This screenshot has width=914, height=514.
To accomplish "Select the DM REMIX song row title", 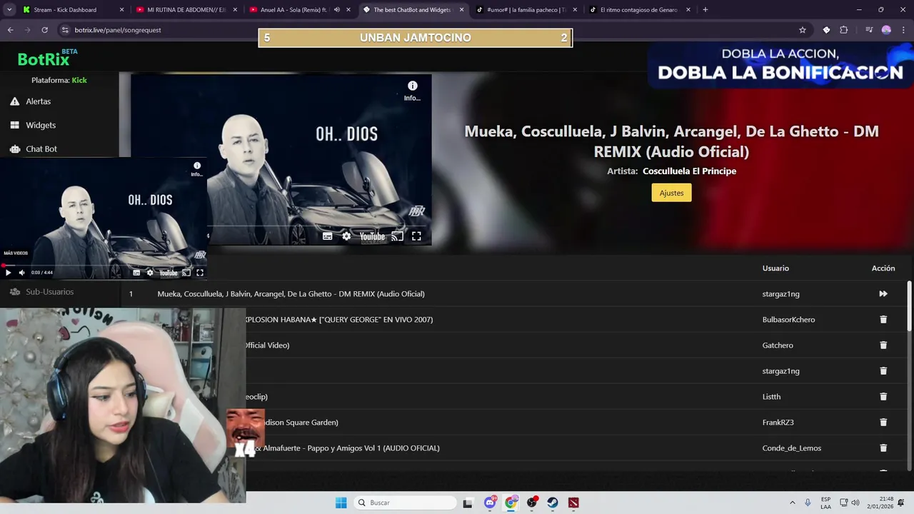I will pyautogui.click(x=291, y=293).
